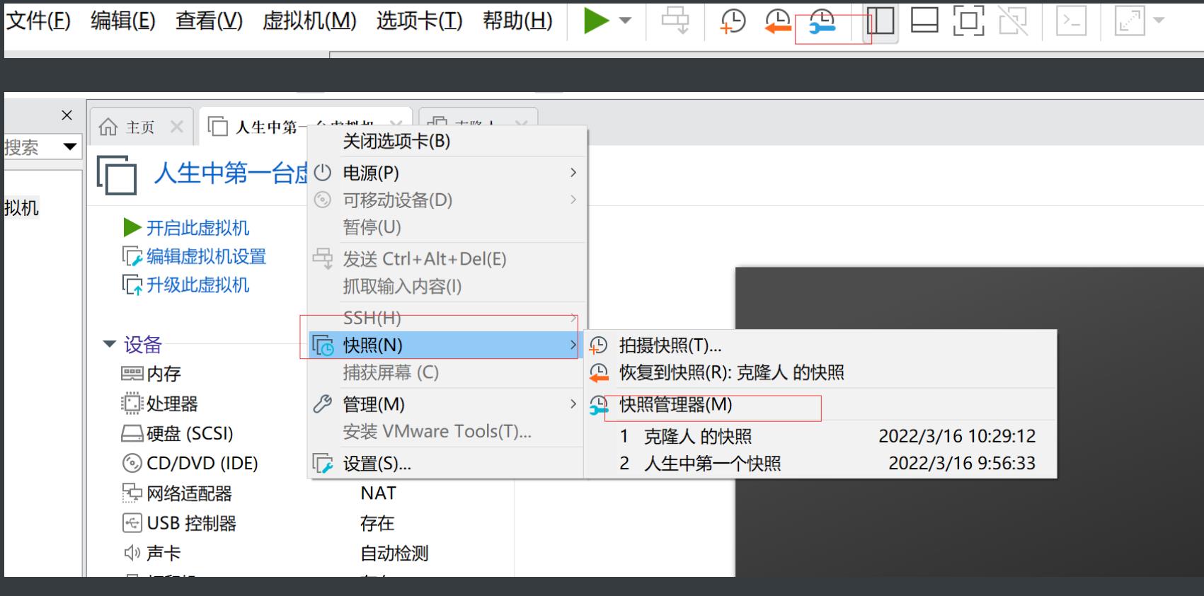1204x596 pixels.
Task: Click SSH(H) context menu entry
Action: click(x=447, y=318)
